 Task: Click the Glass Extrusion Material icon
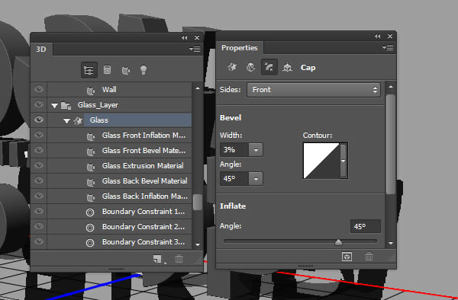tap(91, 167)
